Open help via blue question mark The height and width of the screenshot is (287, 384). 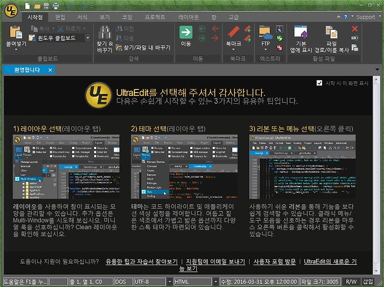pos(346,17)
